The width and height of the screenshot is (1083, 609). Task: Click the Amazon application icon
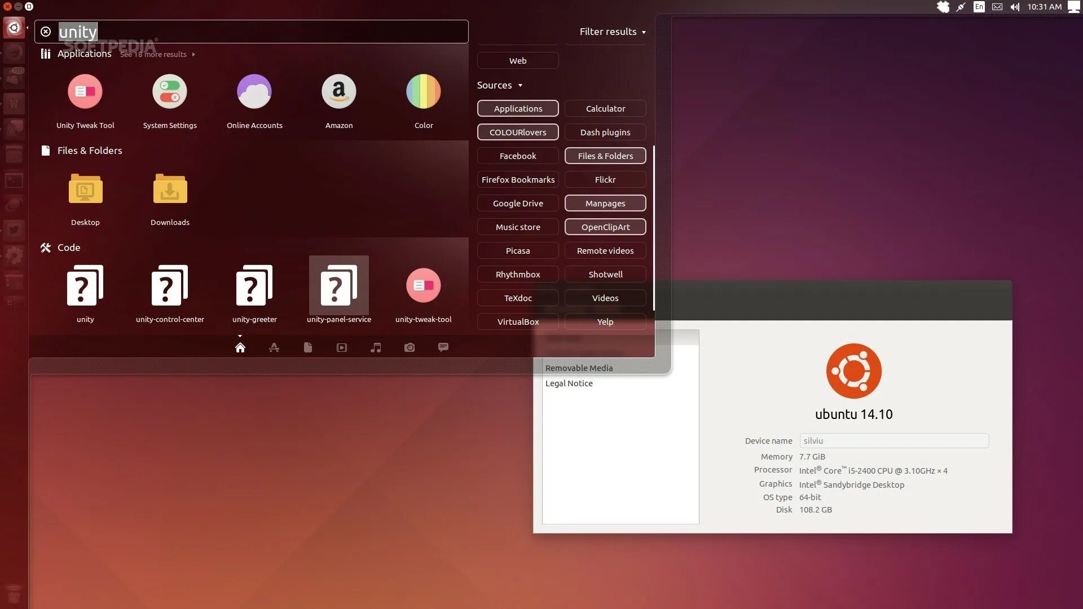[x=339, y=92]
